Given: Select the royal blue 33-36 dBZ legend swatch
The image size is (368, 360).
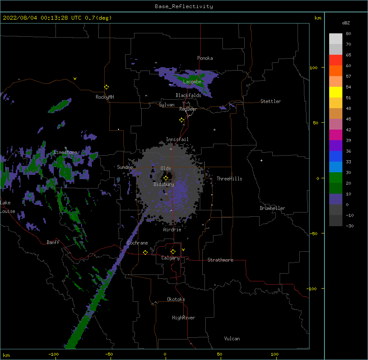Looking at the screenshot, I should (x=336, y=156).
